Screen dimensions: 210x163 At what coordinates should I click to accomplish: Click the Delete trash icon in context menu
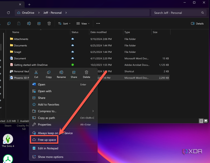click(x=86, y=73)
